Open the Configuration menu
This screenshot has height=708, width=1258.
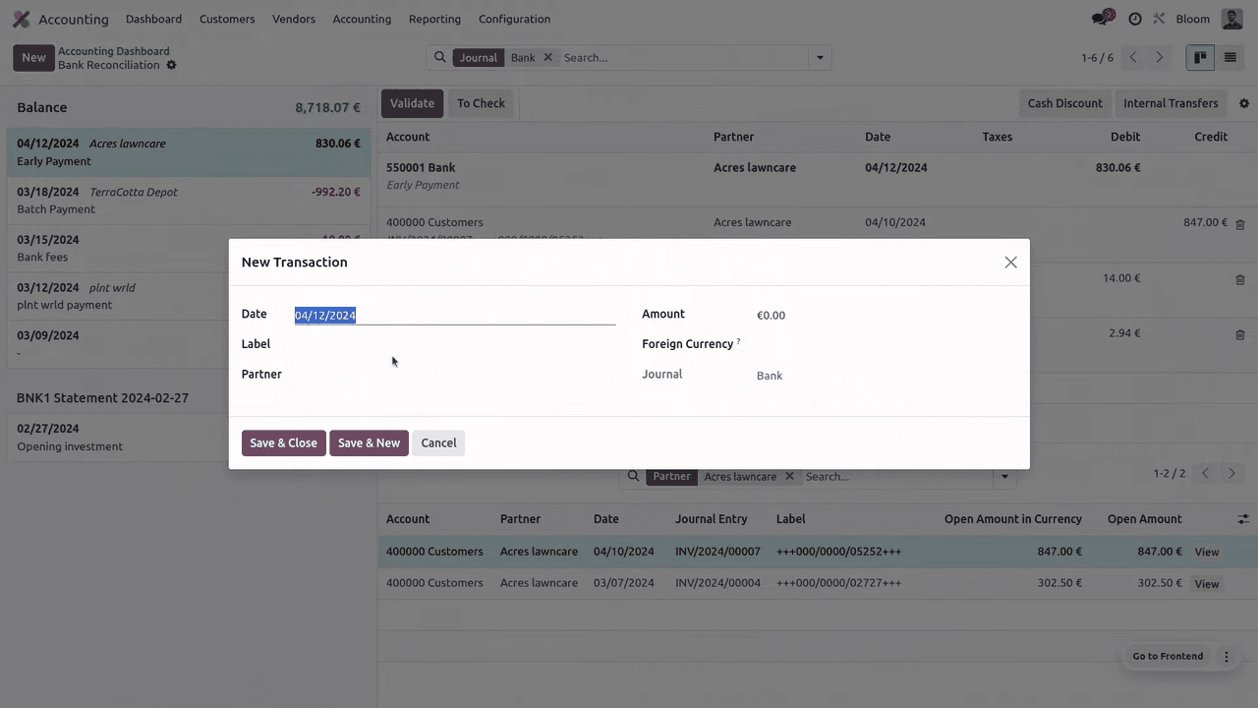pos(514,19)
